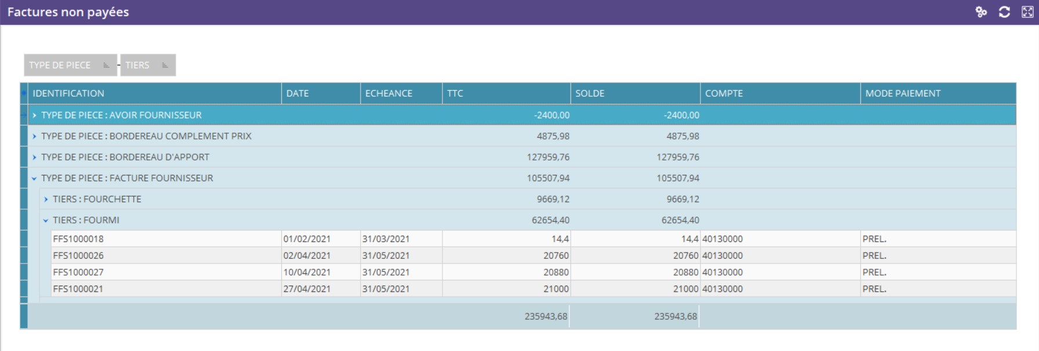
Task: Sort by the SOLDE column header
Action: pos(590,93)
